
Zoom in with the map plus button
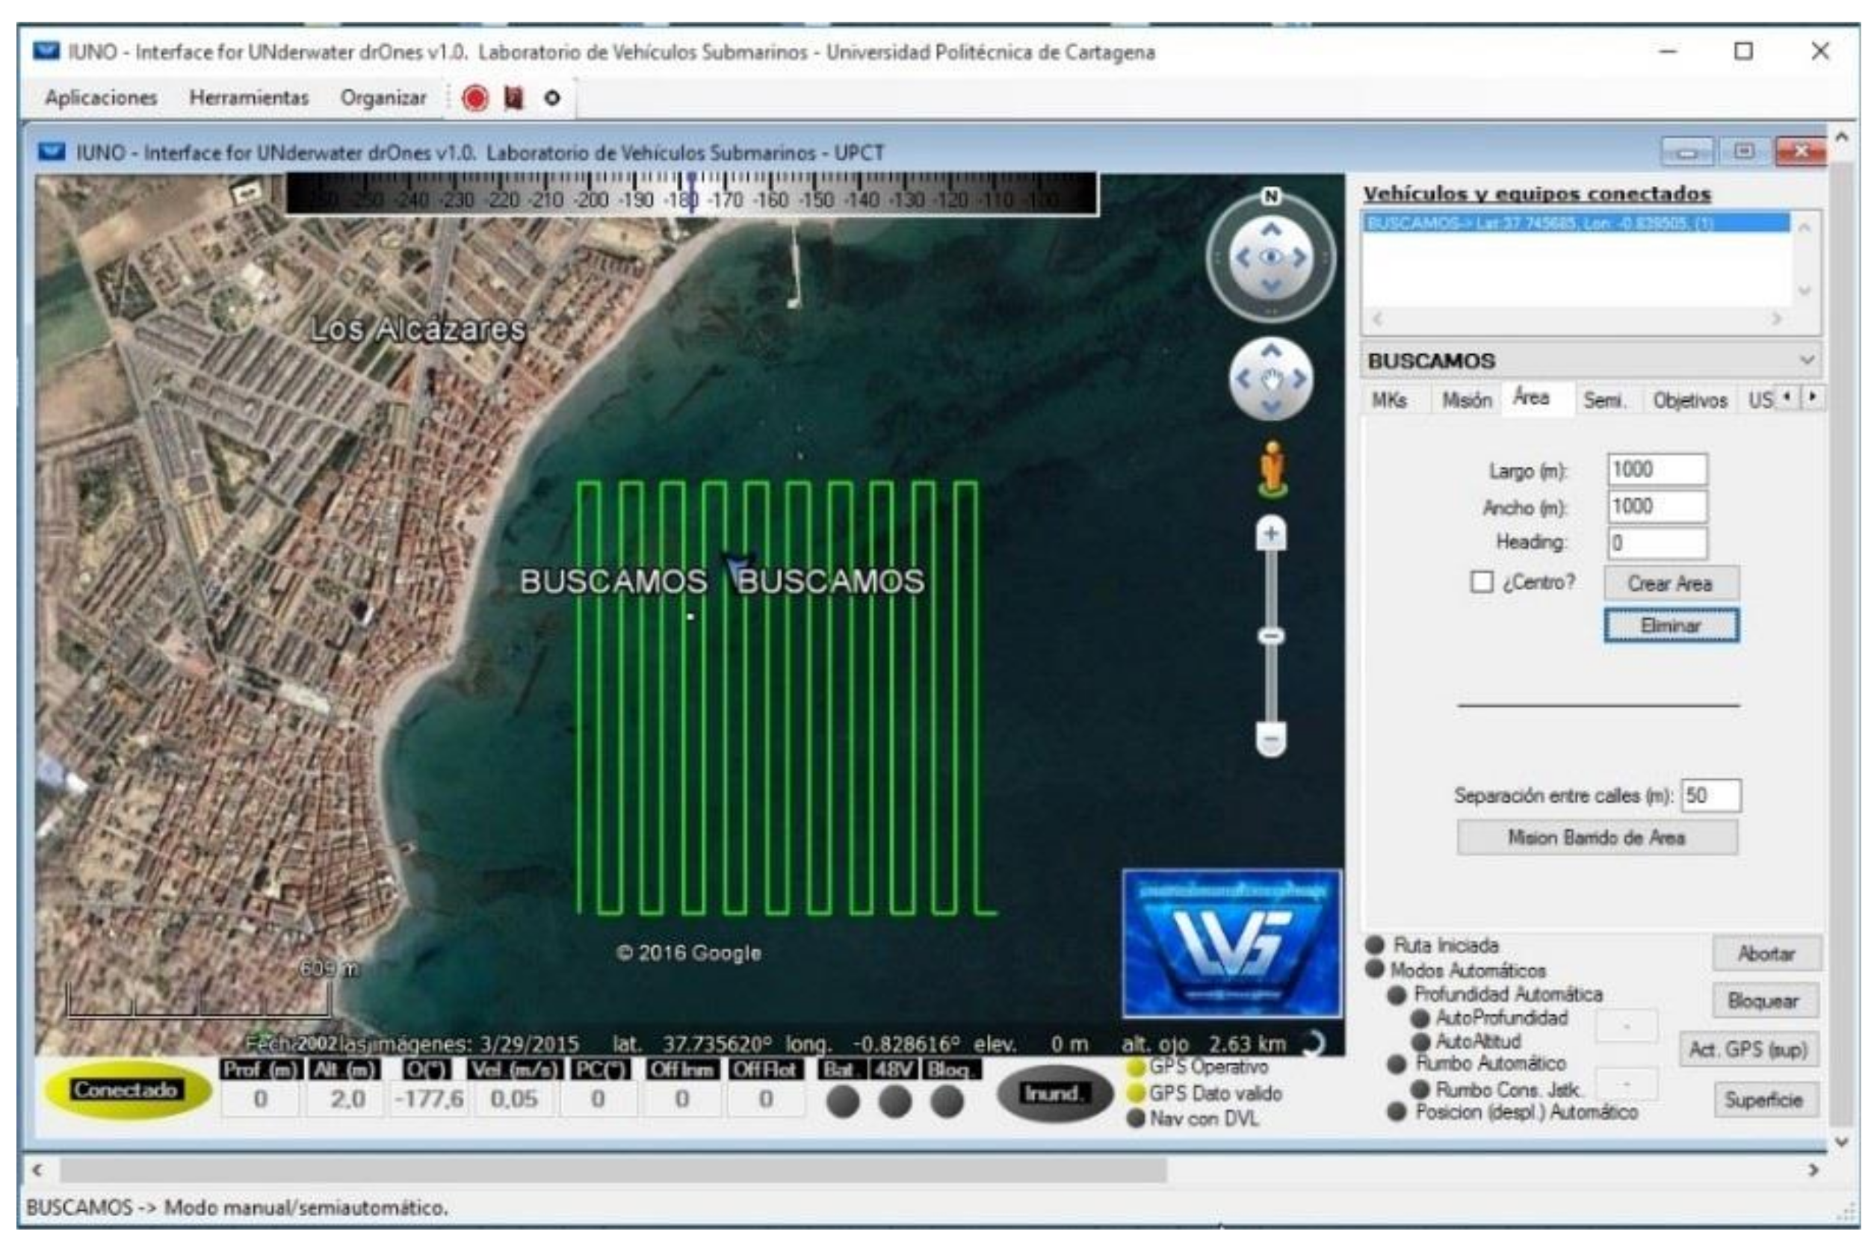click(x=1271, y=534)
